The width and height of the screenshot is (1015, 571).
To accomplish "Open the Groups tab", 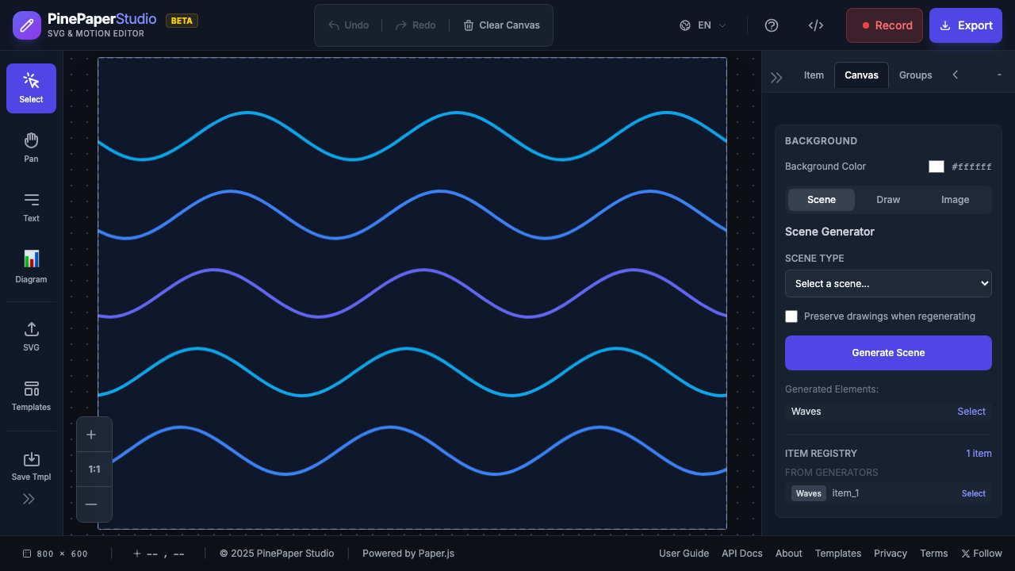I will coord(915,75).
